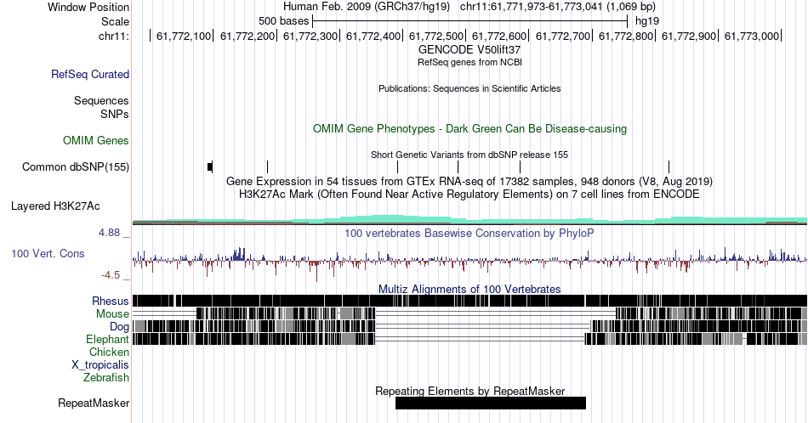Click the H3K27Ac Mark track title text
This screenshot has height=423, width=808.
tap(469, 194)
